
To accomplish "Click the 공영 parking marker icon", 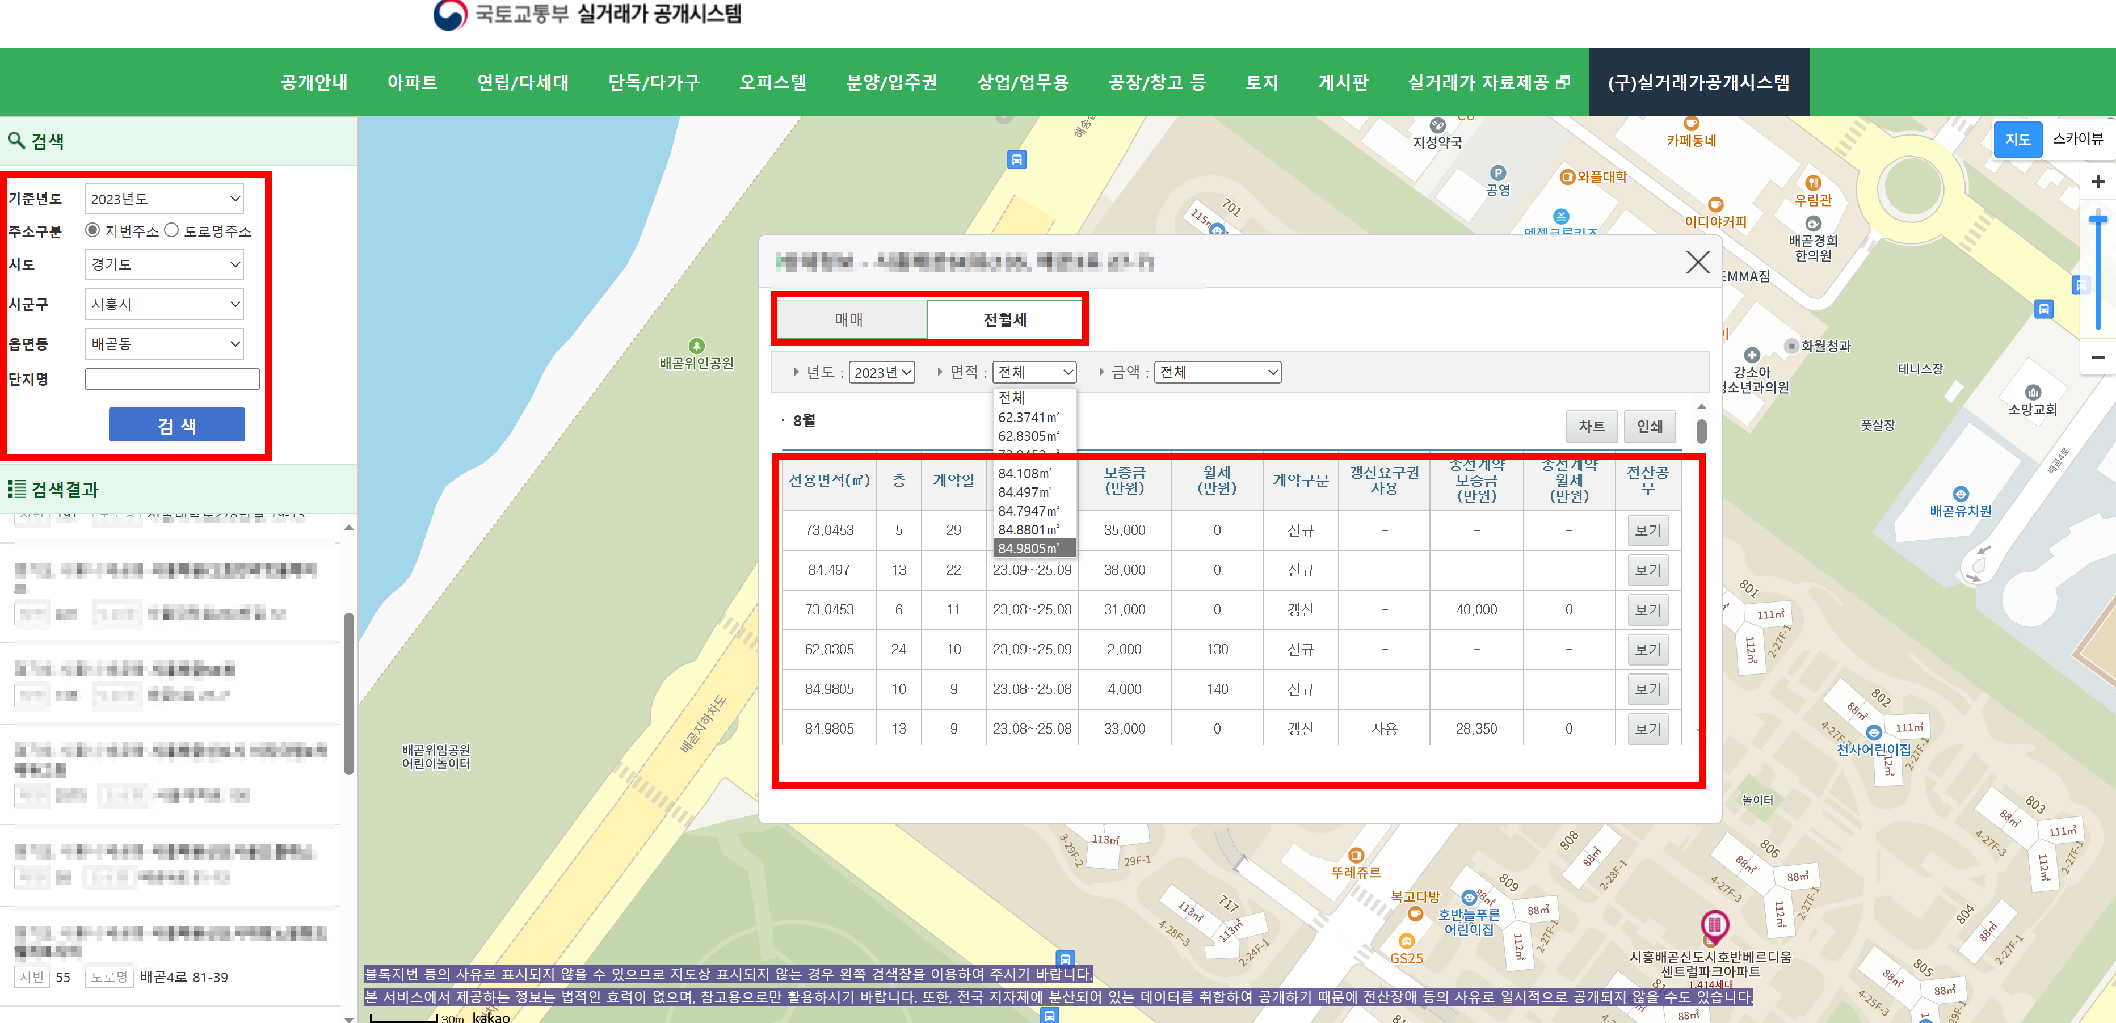I will coord(1497,173).
